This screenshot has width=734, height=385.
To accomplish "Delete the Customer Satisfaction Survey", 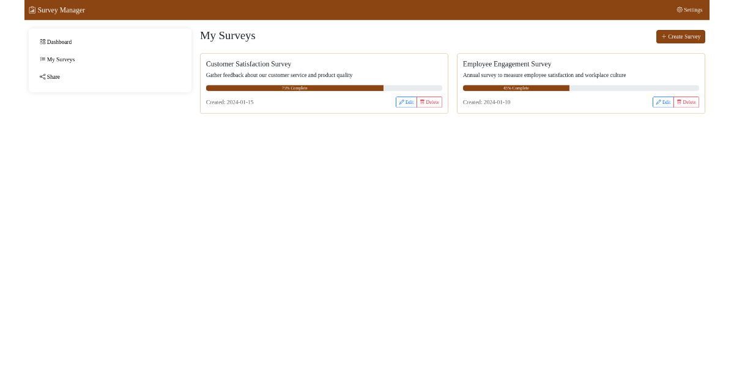I will [x=429, y=102].
